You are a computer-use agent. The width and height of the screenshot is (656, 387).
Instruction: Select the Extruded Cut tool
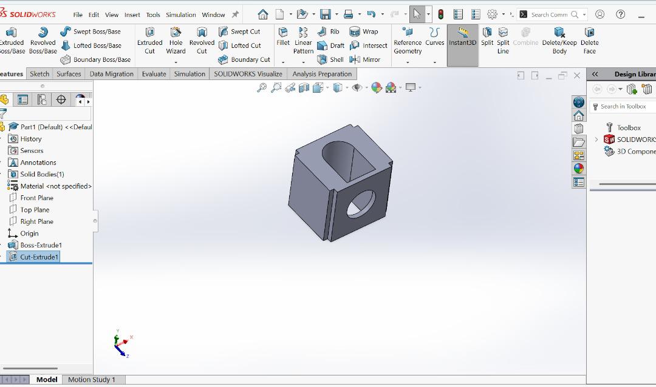pos(149,41)
